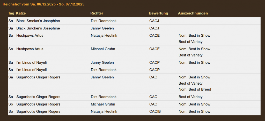Select the Katze column header
The width and height of the screenshot is (265, 121).
(x=21, y=13)
